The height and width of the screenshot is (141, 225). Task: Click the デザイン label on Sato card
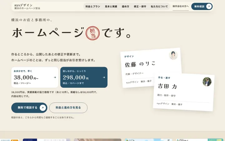129,56
